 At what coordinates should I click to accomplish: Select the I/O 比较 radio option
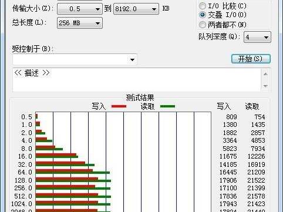coord(223,6)
